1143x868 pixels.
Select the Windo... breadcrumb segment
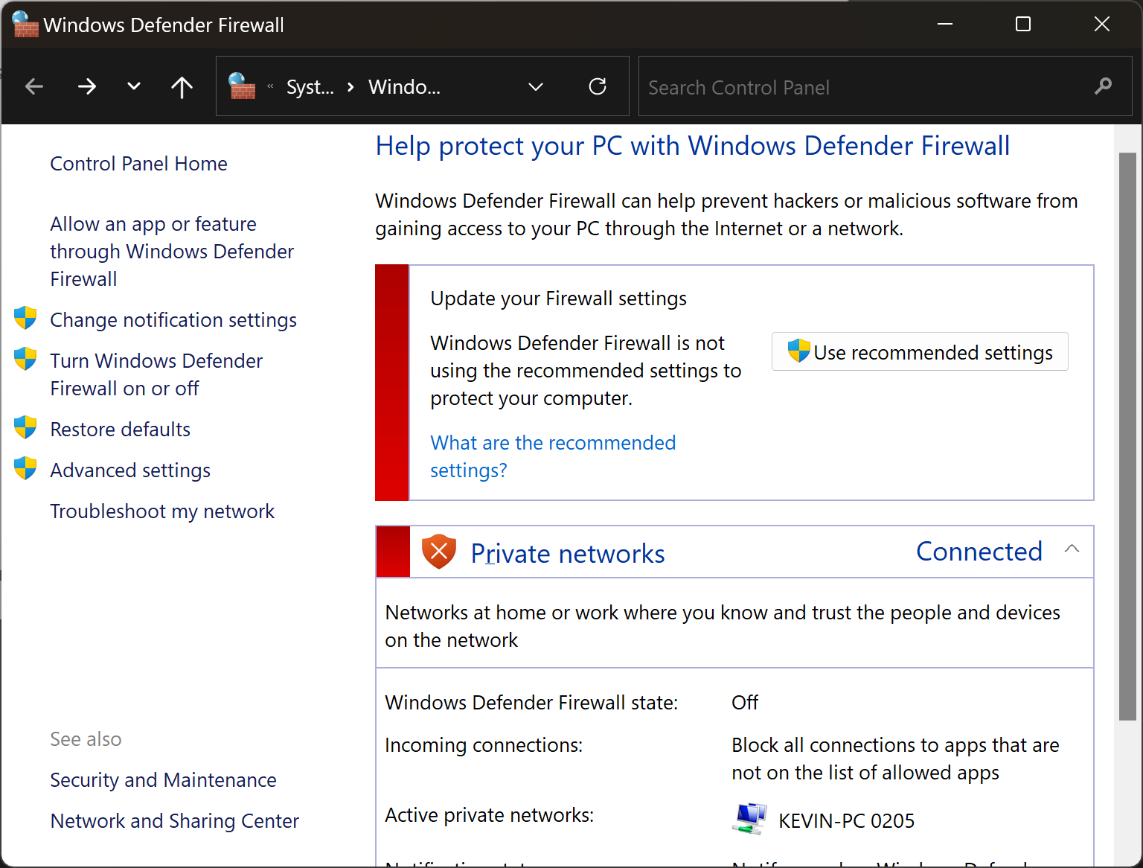pos(404,87)
